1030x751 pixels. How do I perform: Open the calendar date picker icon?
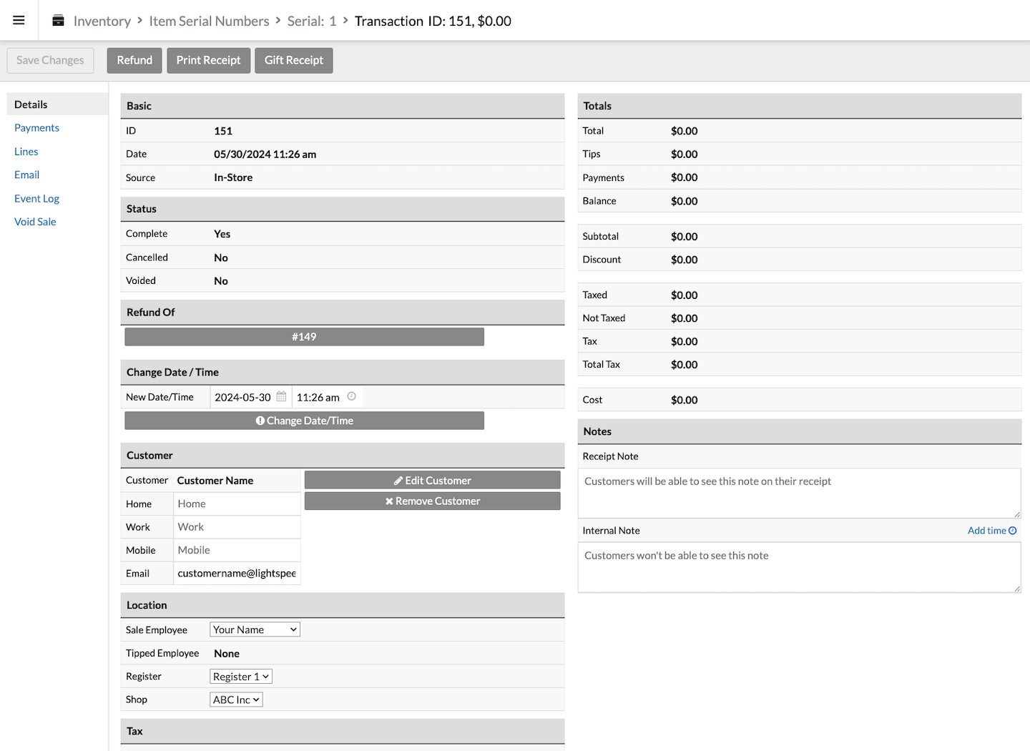[x=281, y=397]
